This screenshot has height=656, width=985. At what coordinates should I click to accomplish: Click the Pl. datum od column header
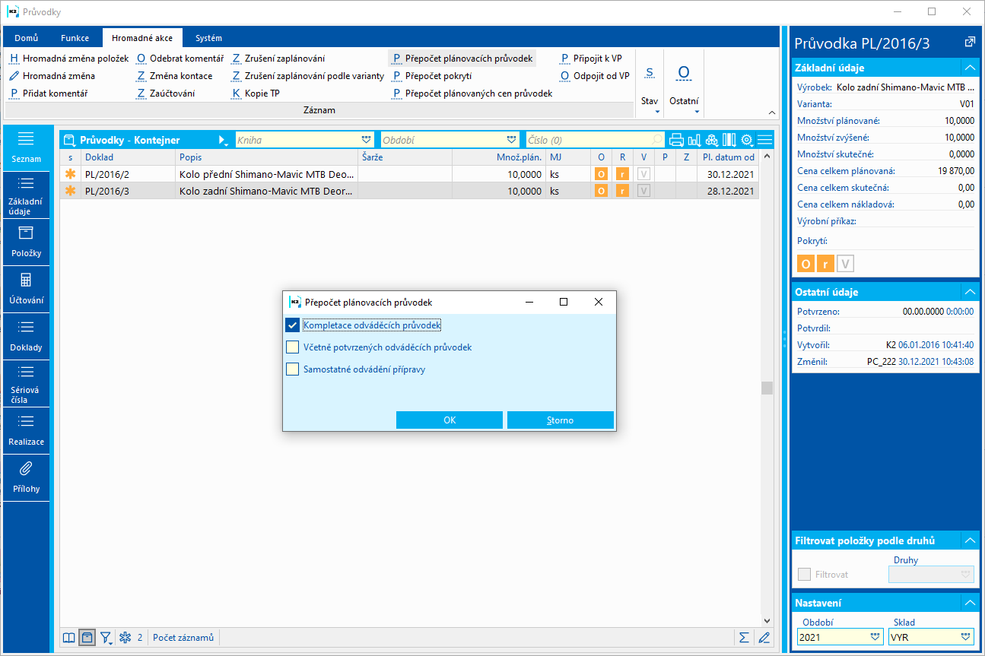729,157
